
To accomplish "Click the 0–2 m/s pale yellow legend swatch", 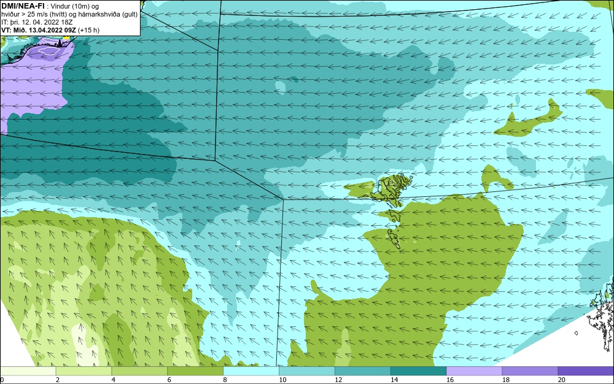I will (28, 371).
